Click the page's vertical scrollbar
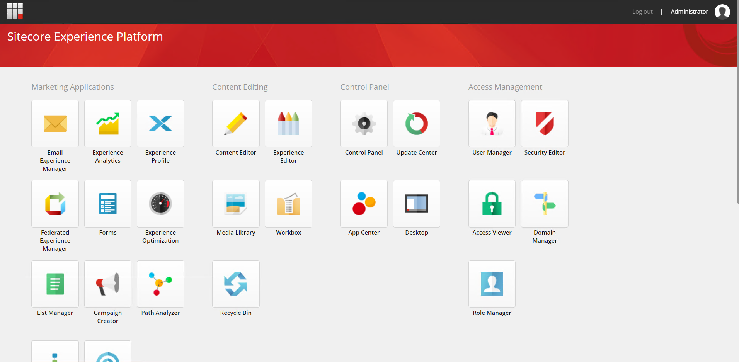 click(737, 101)
